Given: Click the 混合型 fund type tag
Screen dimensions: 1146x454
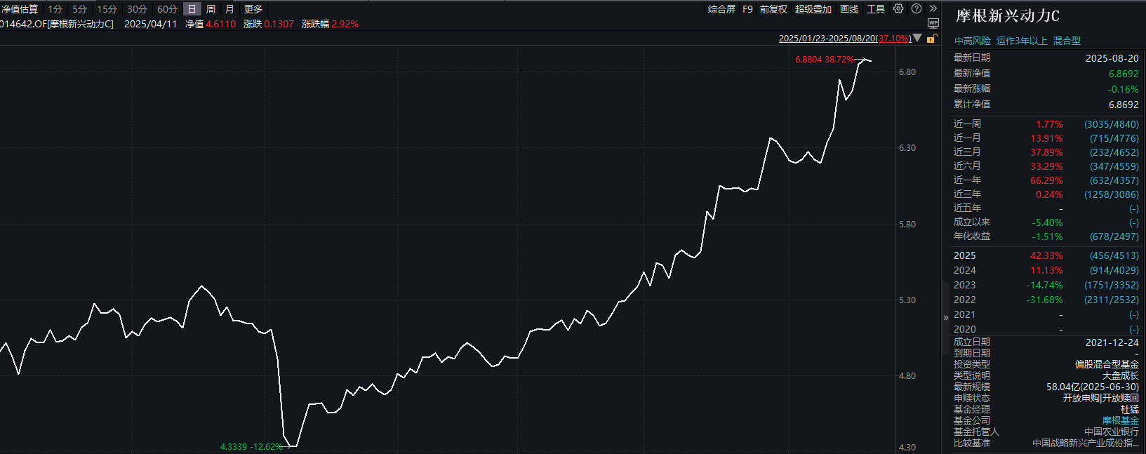Looking at the screenshot, I should (x=1067, y=41).
